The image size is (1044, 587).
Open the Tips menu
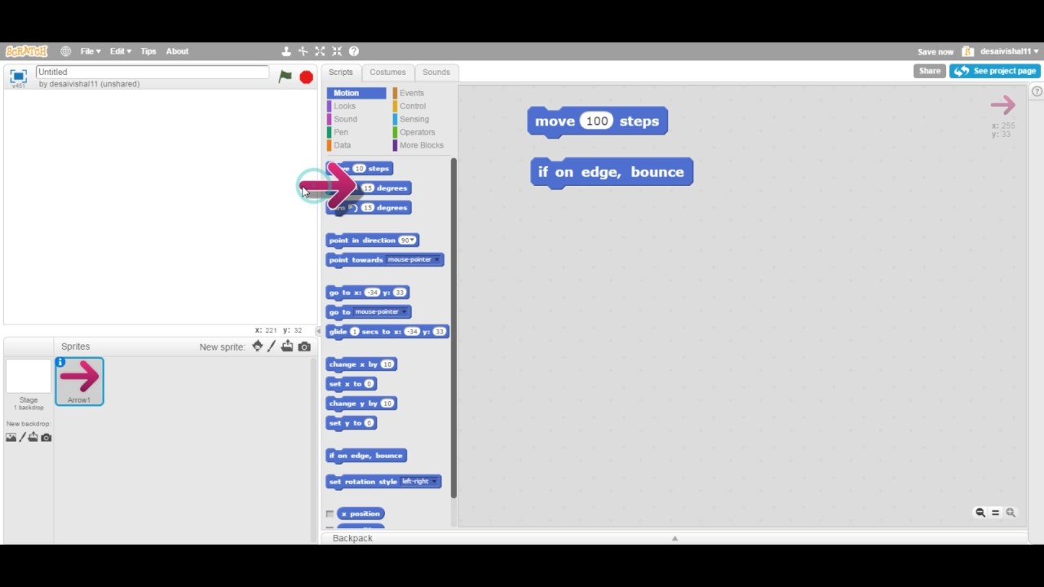148,51
